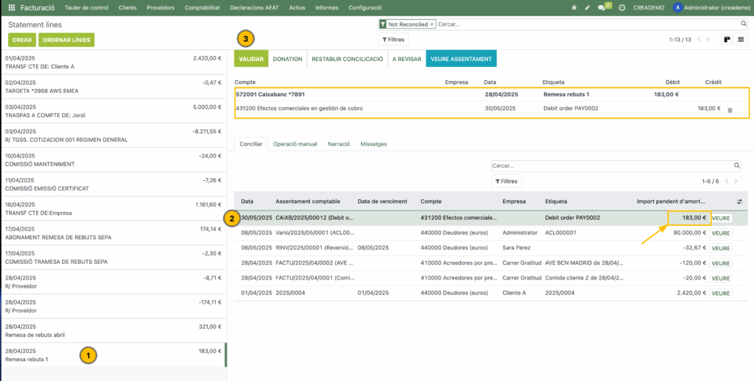
Task: Open the chat messages icon
Action: (602, 7)
